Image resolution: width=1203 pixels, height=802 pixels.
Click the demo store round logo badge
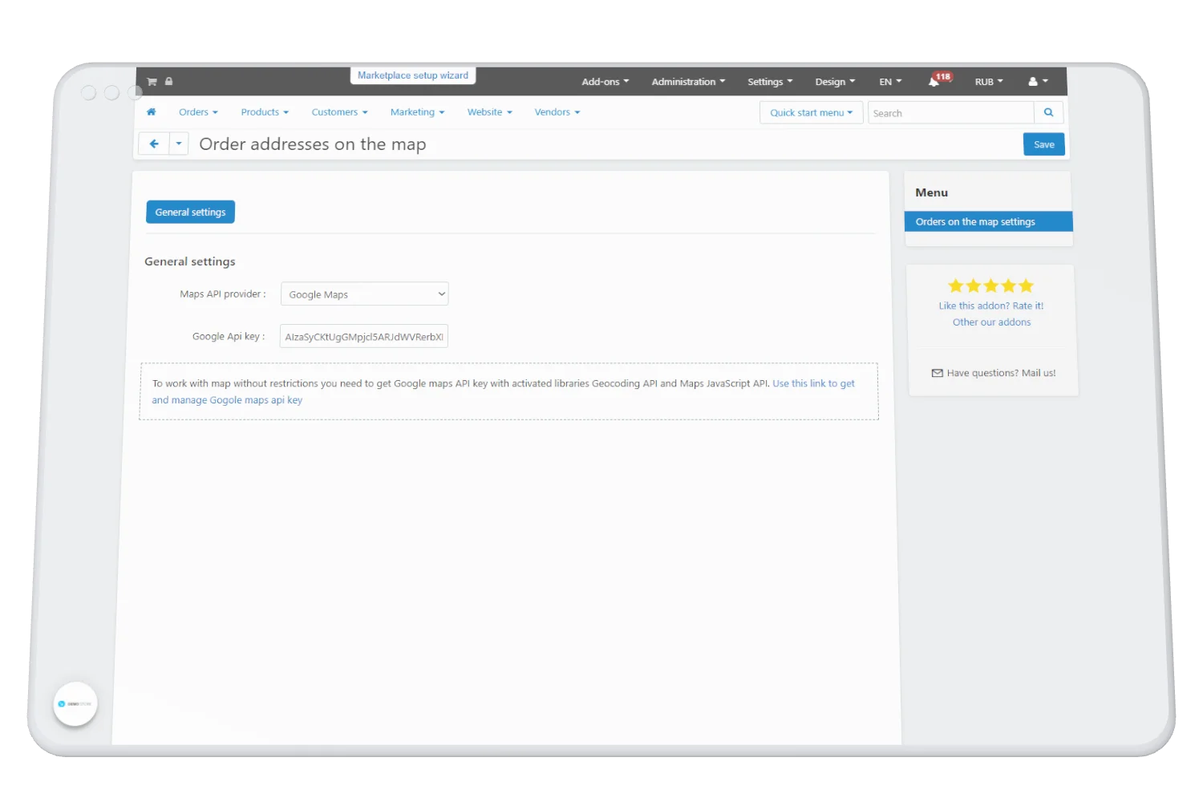point(75,704)
